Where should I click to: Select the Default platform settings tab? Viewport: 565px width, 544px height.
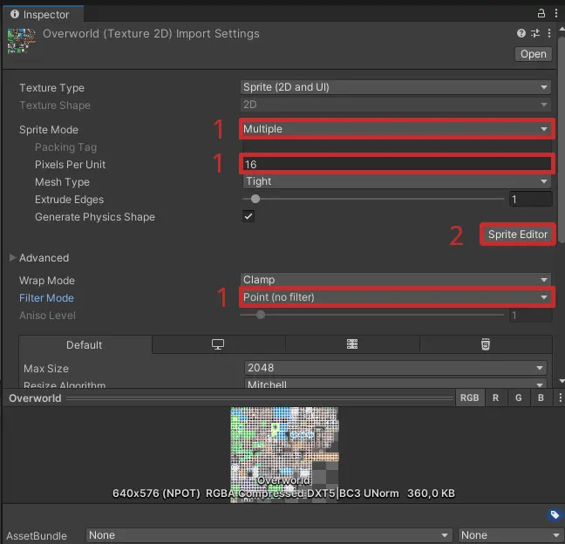pyautogui.click(x=85, y=344)
